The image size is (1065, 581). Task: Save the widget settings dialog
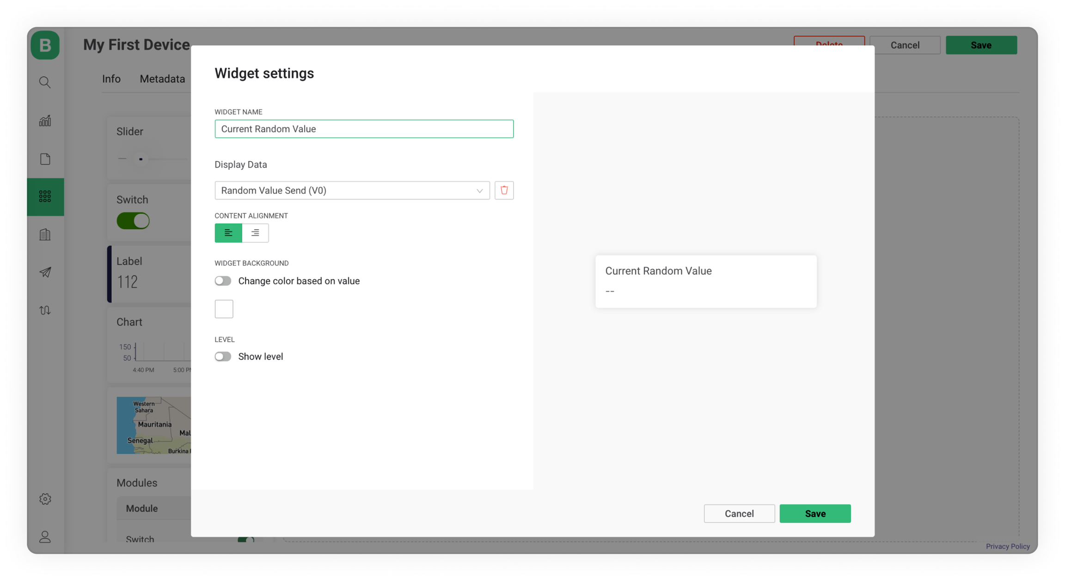click(814, 514)
